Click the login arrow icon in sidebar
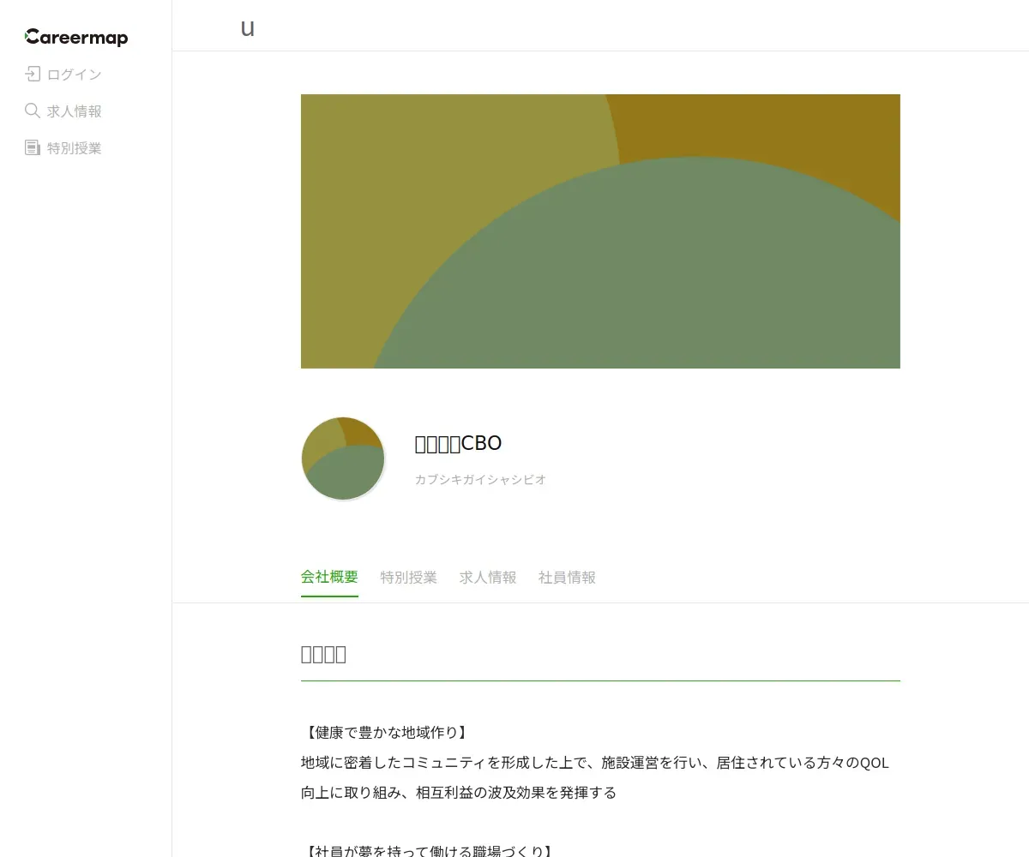This screenshot has height=857, width=1029. (x=33, y=74)
